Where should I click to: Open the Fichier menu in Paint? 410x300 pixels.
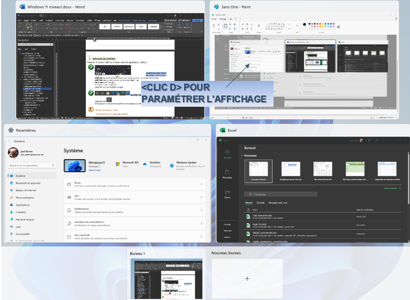(x=214, y=19)
